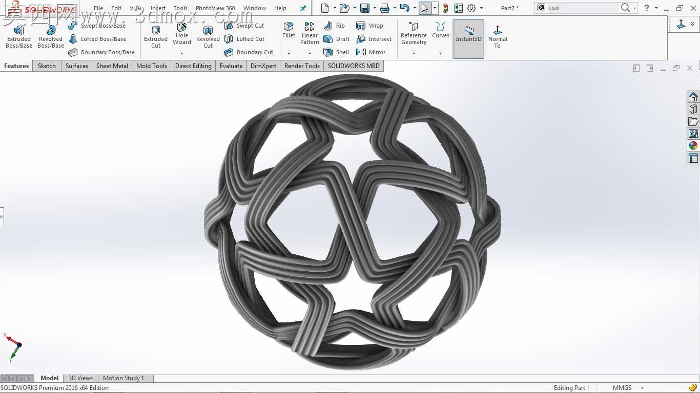Viewport: 700px width, 393px height.
Task: Click the Undo arrow icon
Action: (404, 8)
